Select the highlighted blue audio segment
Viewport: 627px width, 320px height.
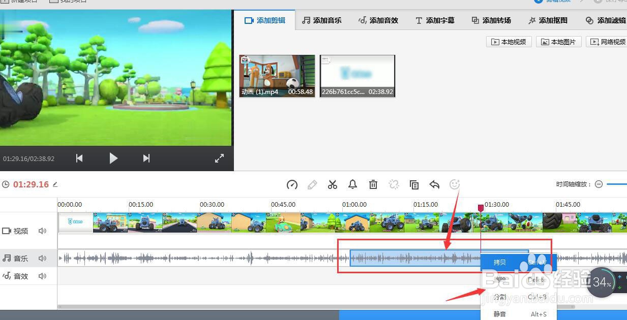pyautogui.click(x=415, y=259)
